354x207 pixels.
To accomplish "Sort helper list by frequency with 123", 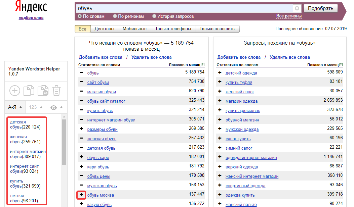I will [x=36, y=107].
